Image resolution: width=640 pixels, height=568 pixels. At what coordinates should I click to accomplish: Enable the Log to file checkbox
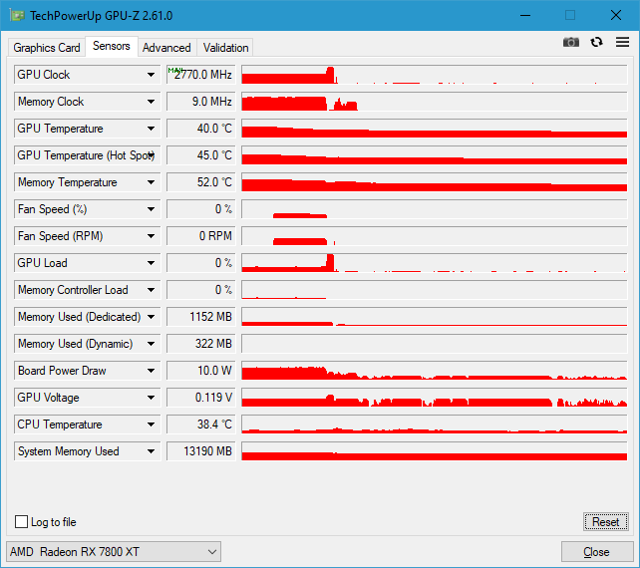coord(21,522)
